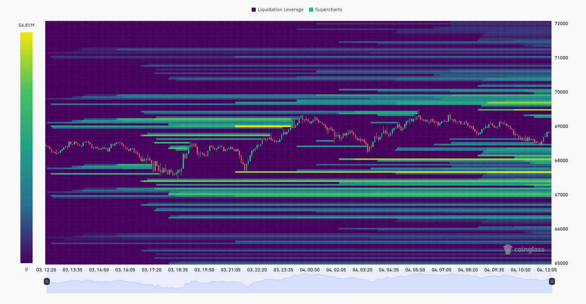Click the 71000 price axis label
Viewport: 586px width, 304px height.
(561, 58)
